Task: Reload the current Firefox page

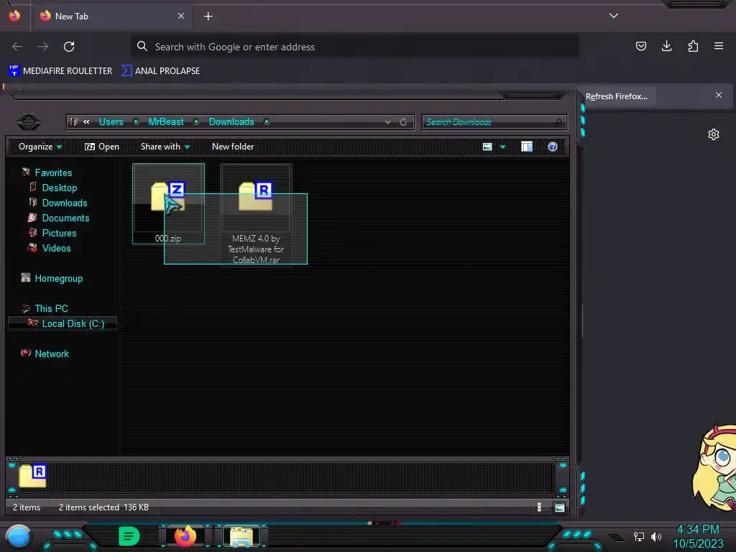Action: (69, 47)
